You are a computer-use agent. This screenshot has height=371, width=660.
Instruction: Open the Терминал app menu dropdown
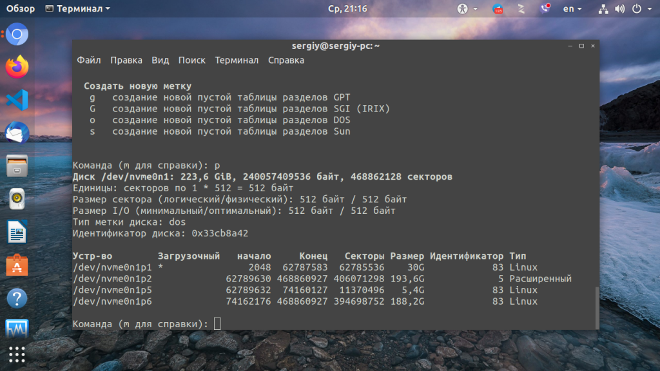(x=78, y=9)
